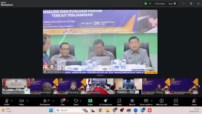This screenshot has width=202, height=114.
Task: Expand the Show captions options arrow
Action: pos(152,101)
